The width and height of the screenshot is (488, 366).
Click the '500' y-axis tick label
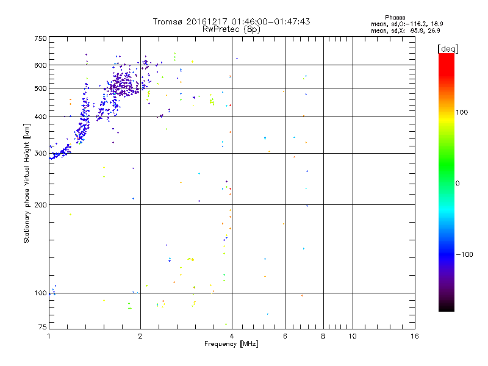point(41,88)
